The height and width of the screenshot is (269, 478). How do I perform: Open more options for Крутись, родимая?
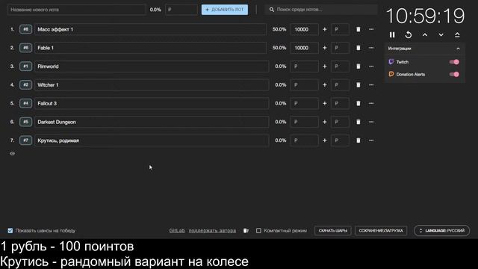pyautogui.click(x=371, y=140)
